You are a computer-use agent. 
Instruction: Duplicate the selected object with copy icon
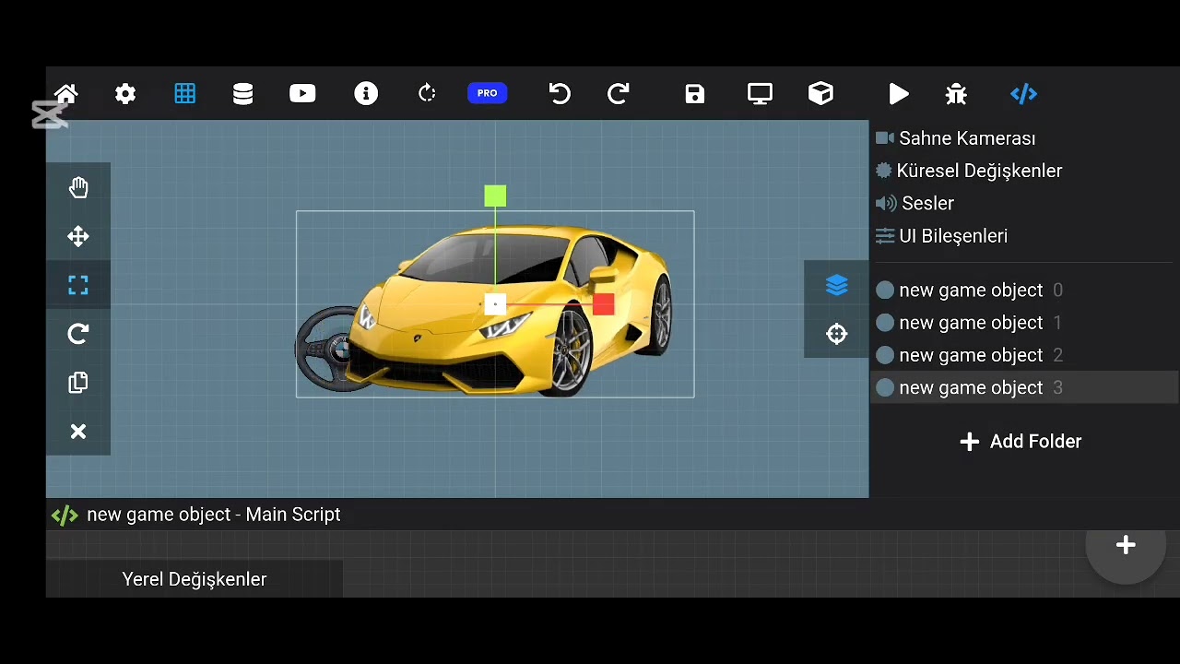point(78,383)
